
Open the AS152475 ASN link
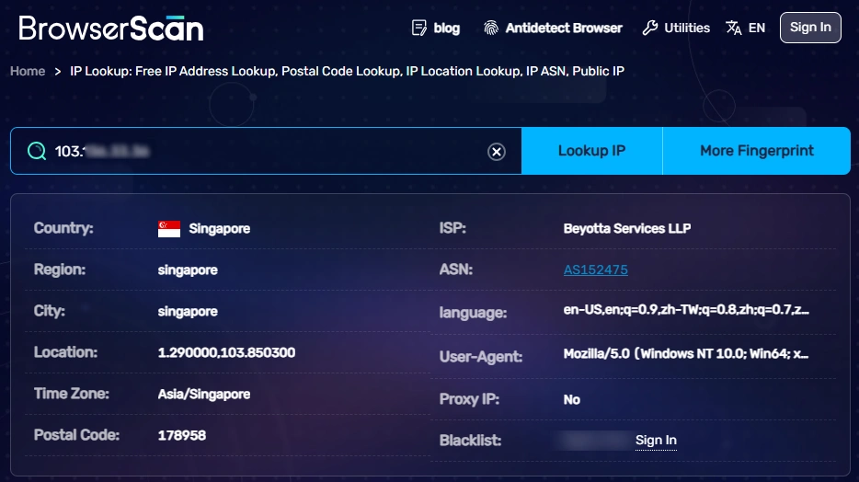click(595, 270)
